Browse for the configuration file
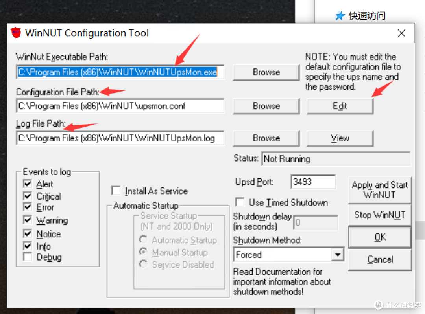The height and width of the screenshot is (314, 425). pyautogui.click(x=266, y=106)
